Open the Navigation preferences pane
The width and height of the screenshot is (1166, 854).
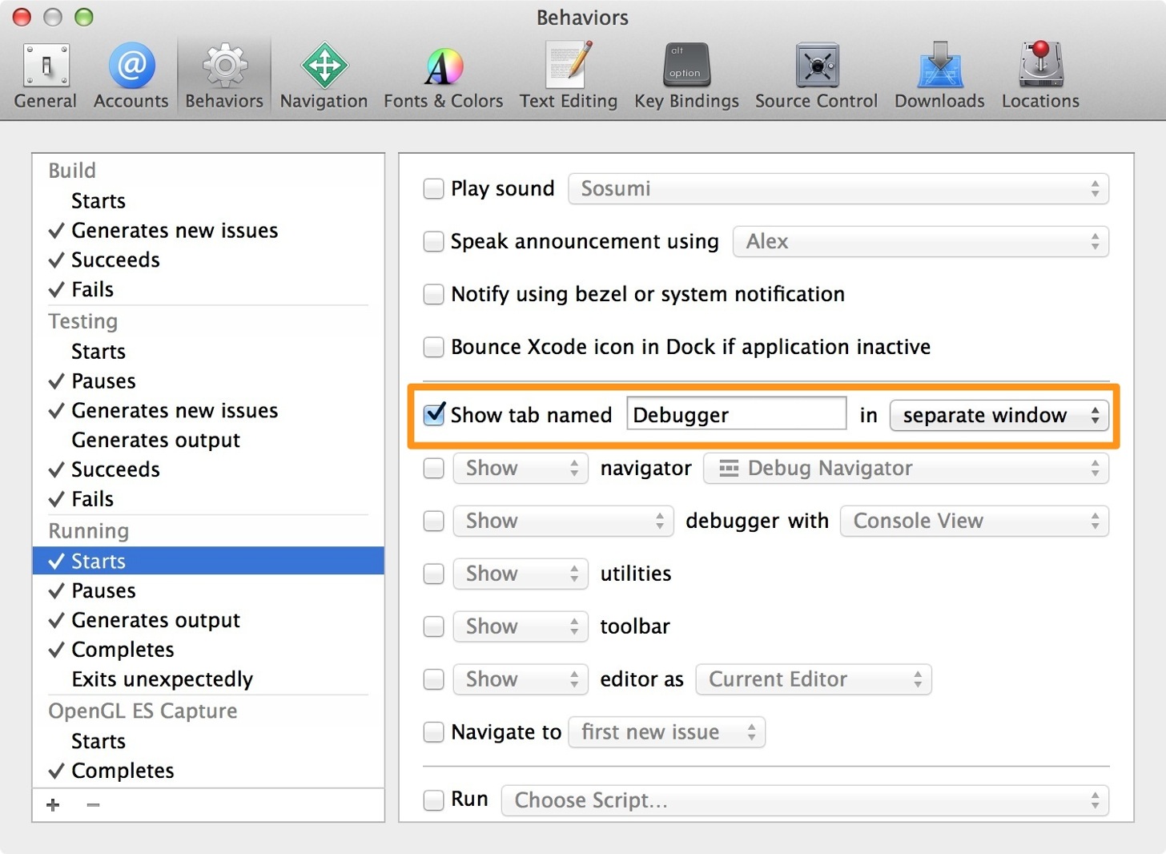click(x=324, y=77)
